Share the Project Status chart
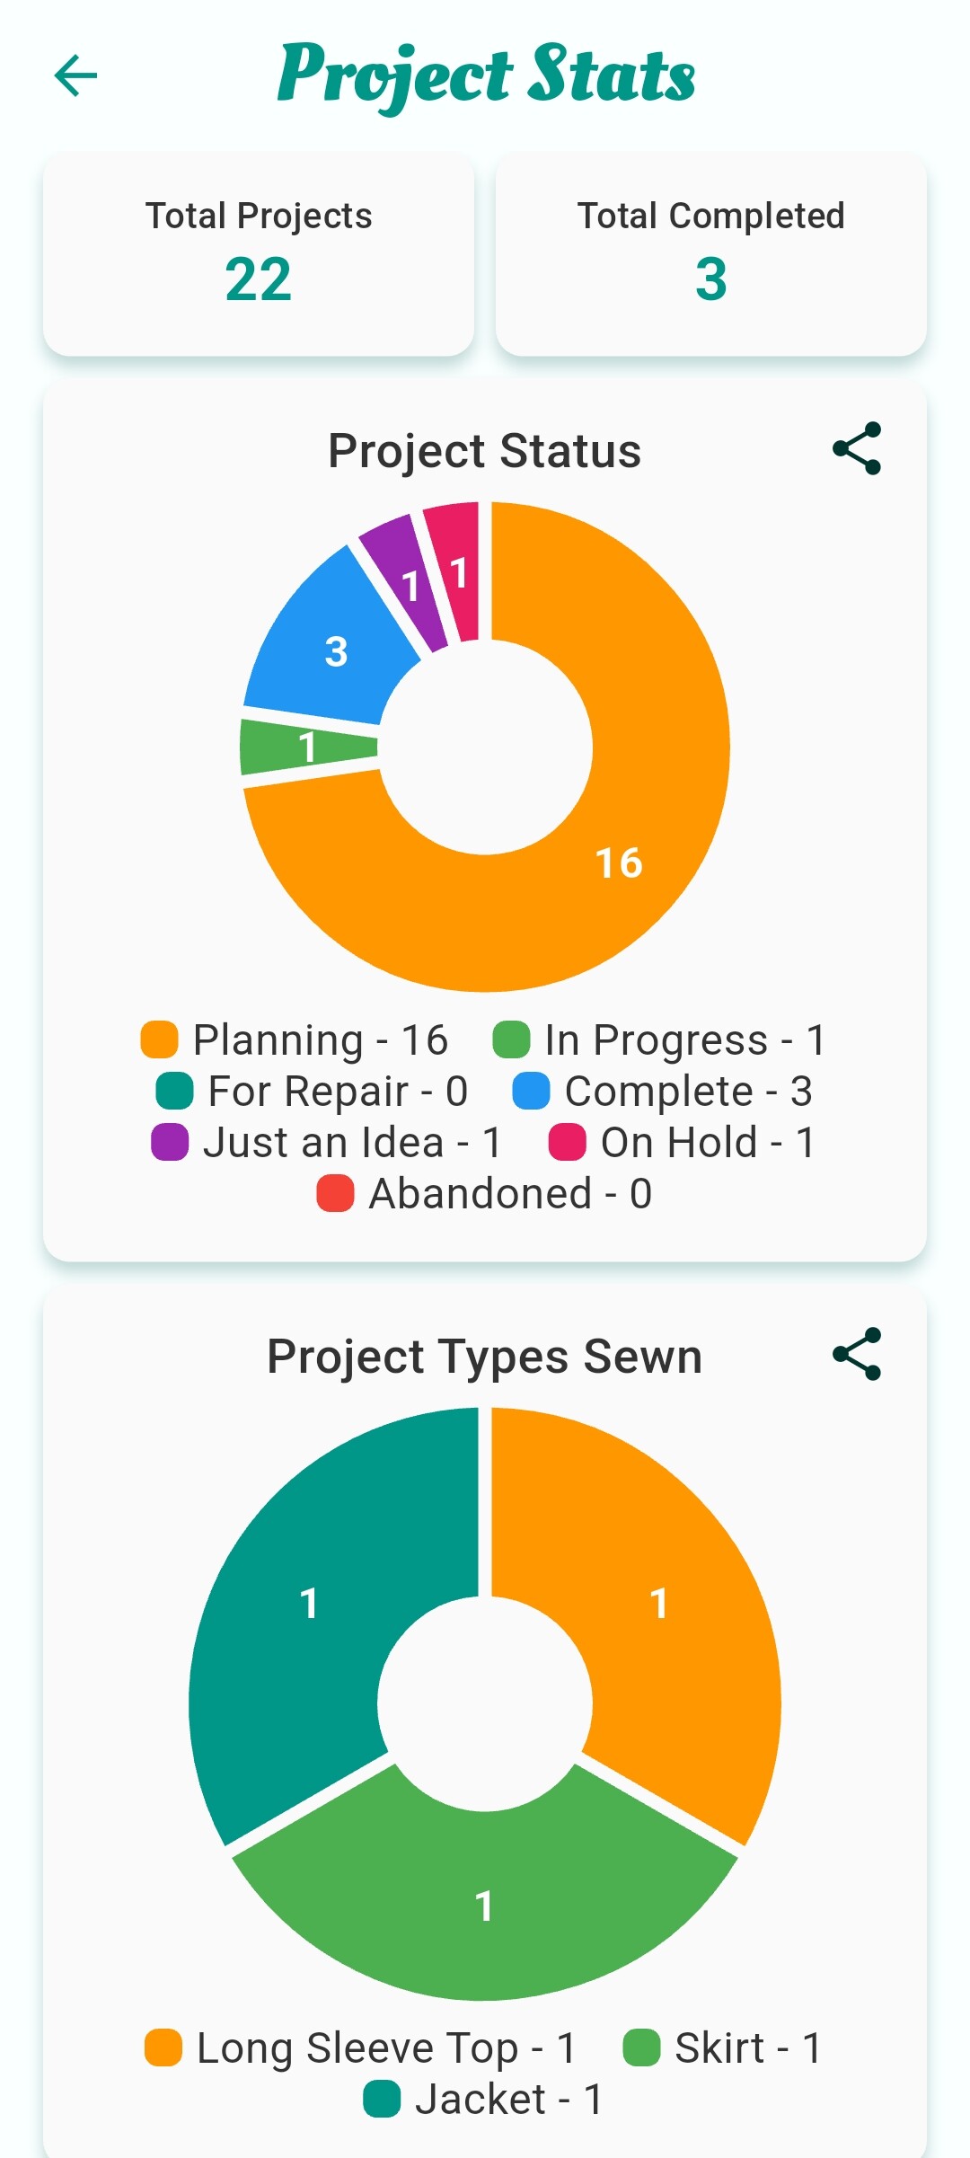 click(857, 448)
